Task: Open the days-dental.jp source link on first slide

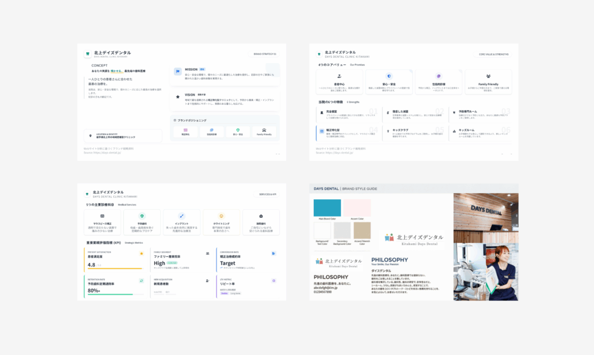Action: [x=106, y=153]
